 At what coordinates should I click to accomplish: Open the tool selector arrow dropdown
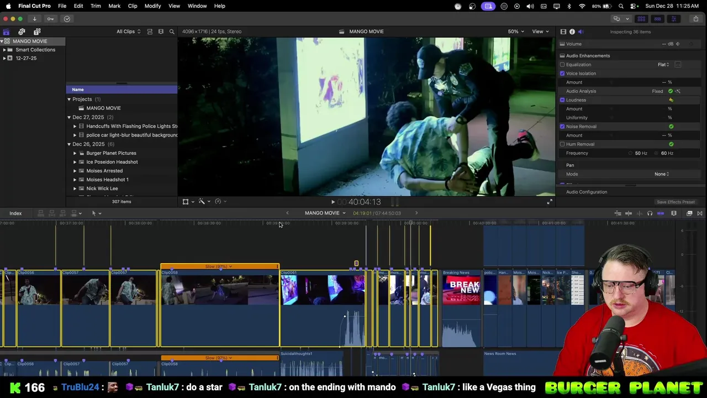coord(96,213)
